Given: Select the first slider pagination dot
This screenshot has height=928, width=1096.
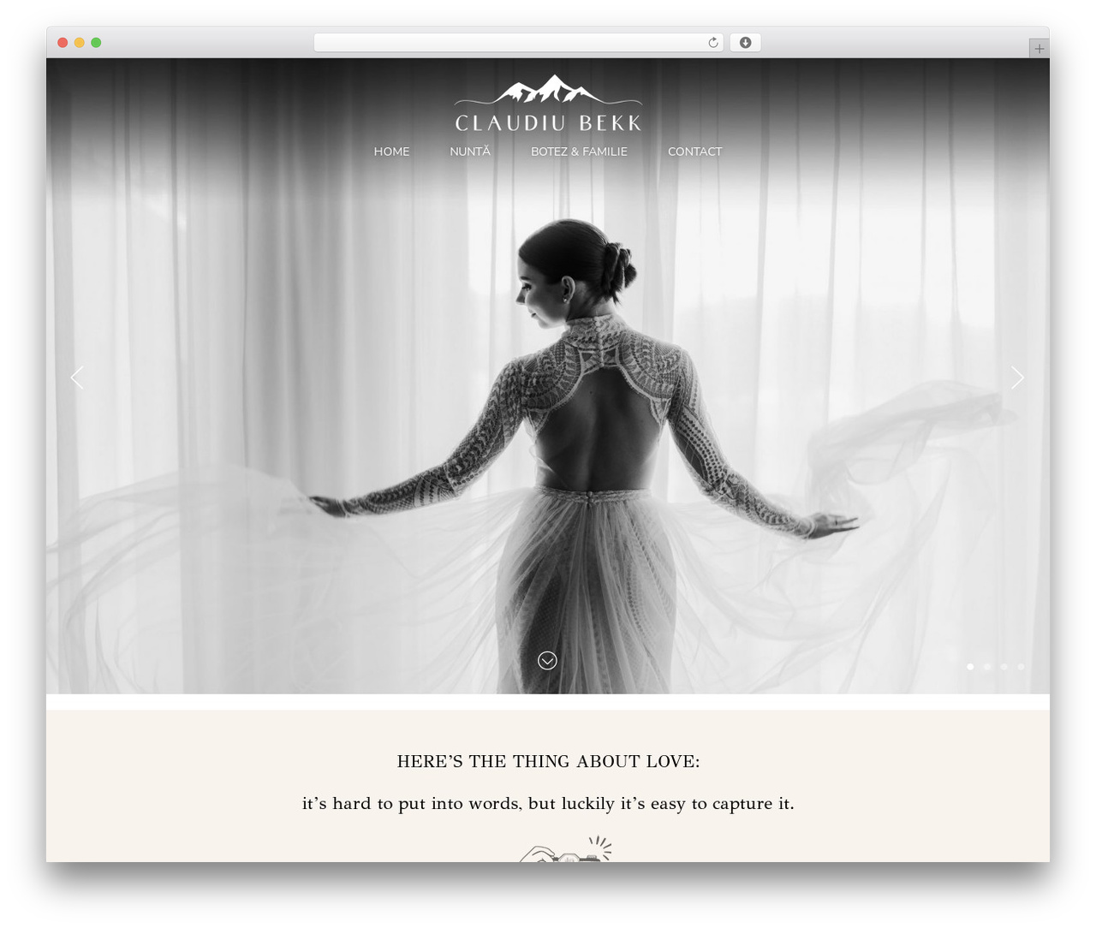Looking at the screenshot, I should point(970,666).
